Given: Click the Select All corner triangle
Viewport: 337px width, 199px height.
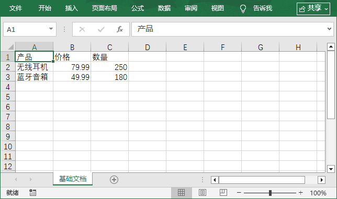Looking at the screenshot, I should (10, 47).
